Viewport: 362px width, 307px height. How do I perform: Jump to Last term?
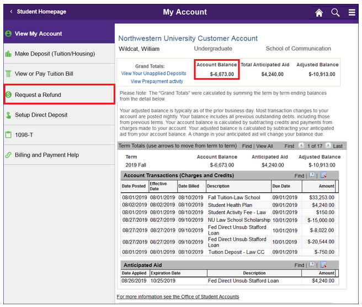tap(338, 146)
